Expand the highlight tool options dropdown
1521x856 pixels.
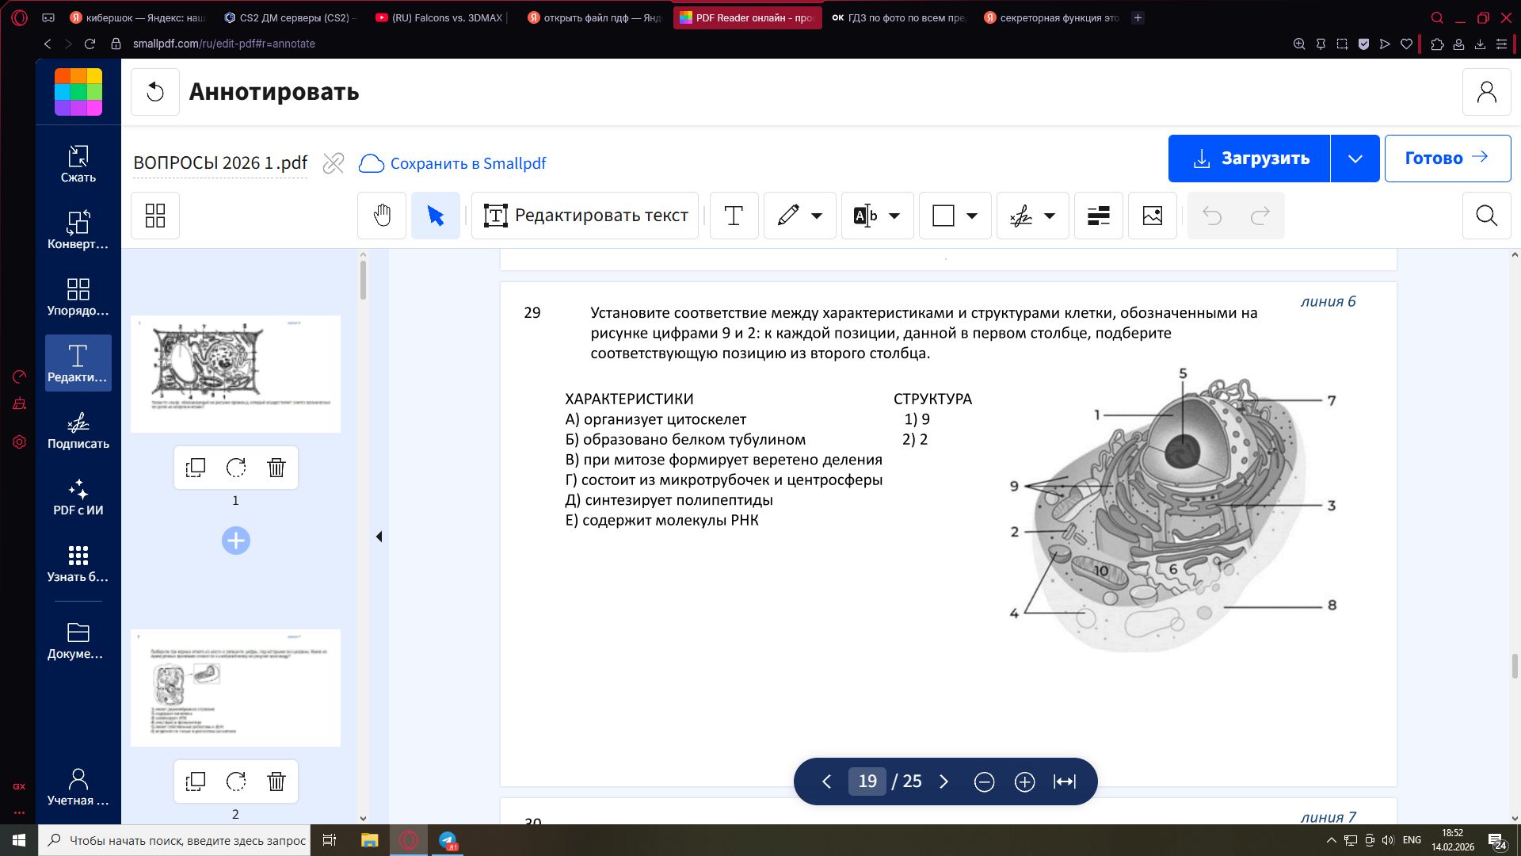click(894, 216)
